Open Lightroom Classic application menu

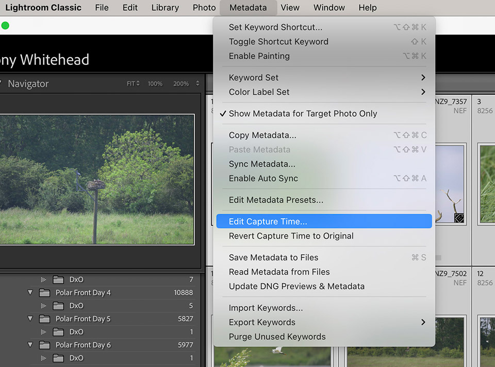coord(43,8)
